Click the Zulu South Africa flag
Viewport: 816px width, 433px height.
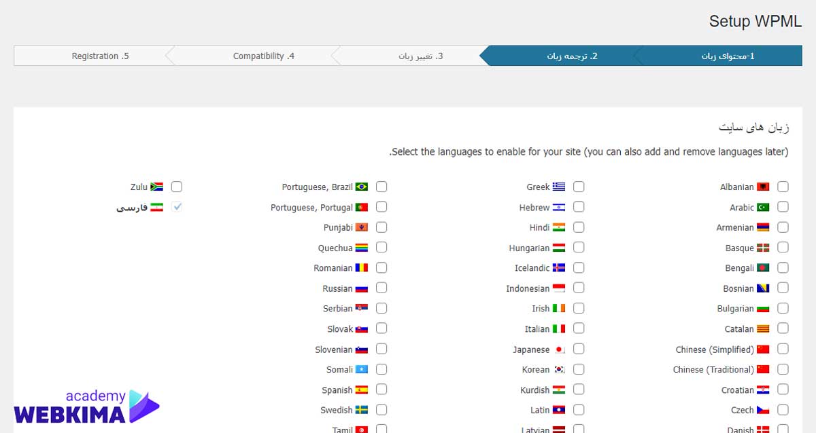click(x=156, y=187)
